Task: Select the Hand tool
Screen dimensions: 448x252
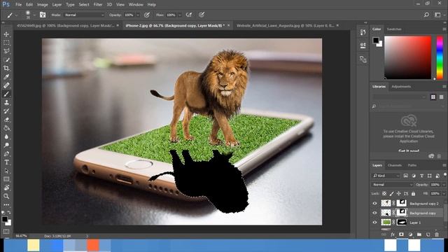Action: coord(6,188)
